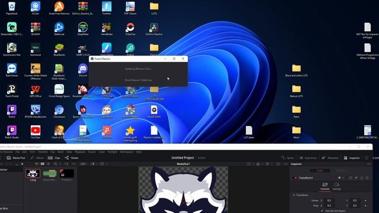Open the PokeOne desktop shortcut
The image size is (379, 213).
pyautogui.click(x=130, y=29)
